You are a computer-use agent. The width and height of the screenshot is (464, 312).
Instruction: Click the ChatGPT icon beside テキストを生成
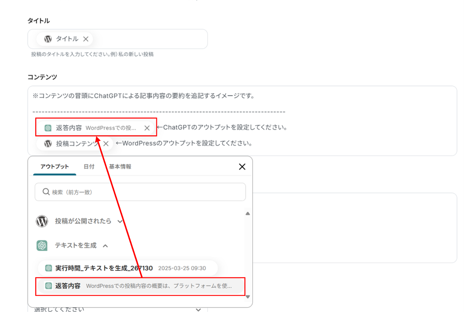42,245
